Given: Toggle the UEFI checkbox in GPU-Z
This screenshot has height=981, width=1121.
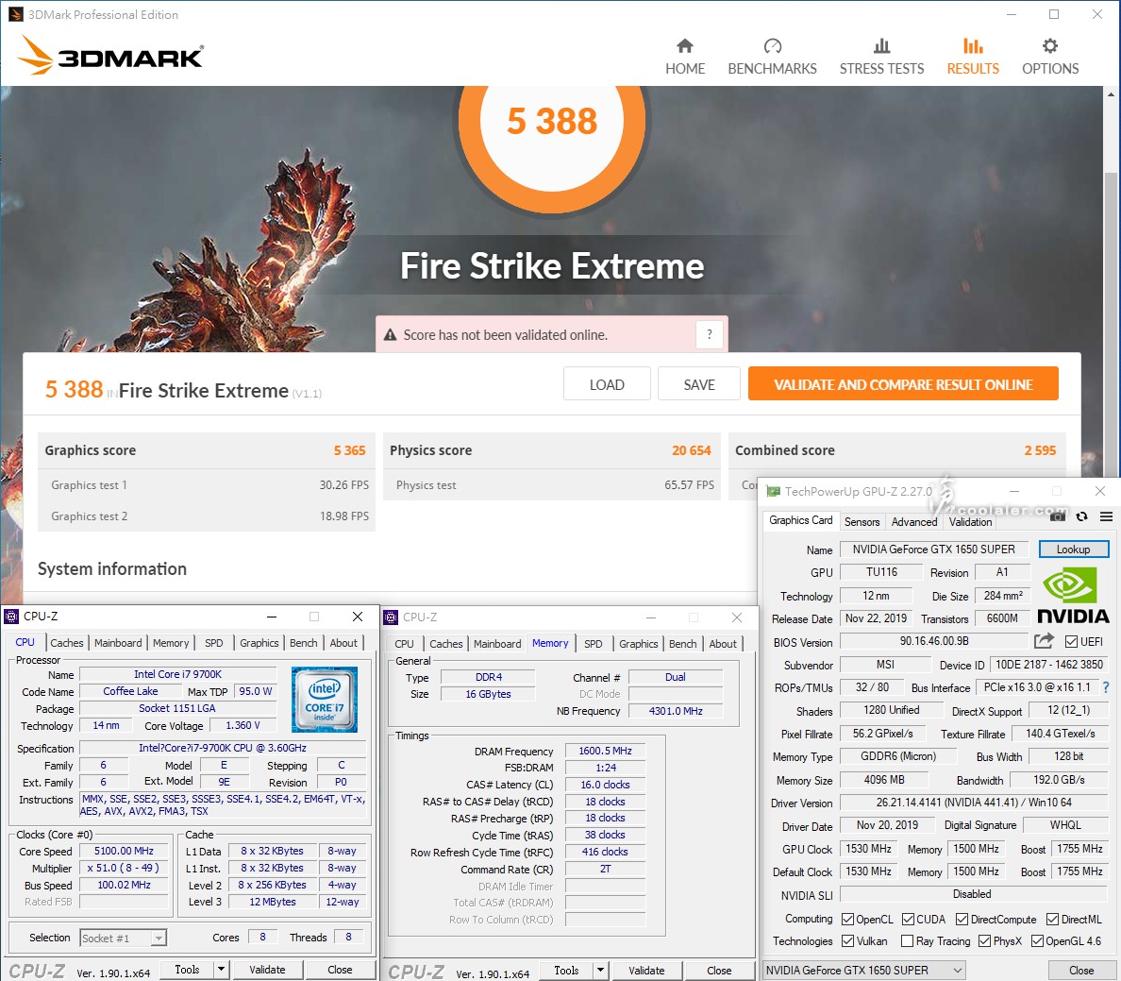Looking at the screenshot, I should tap(1071, 641).
